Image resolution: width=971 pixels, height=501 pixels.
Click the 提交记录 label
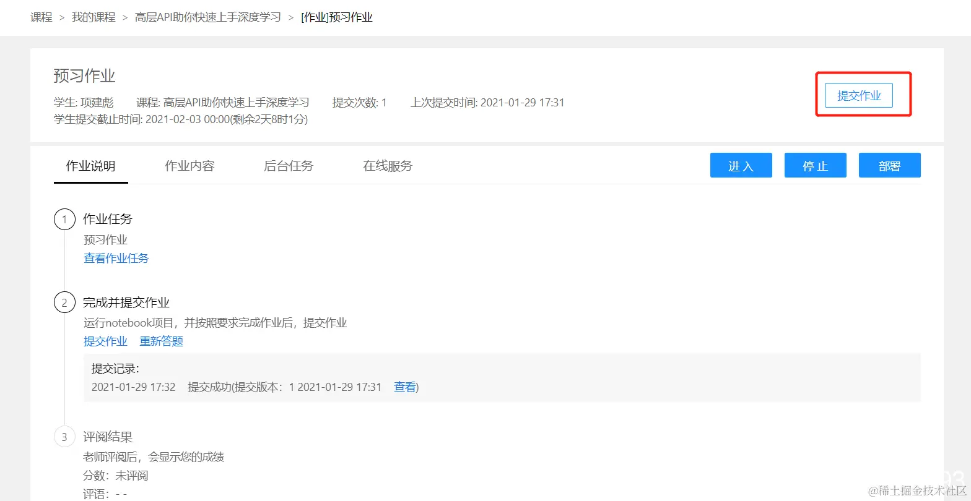pyautogui.click(x=116, y=369)
